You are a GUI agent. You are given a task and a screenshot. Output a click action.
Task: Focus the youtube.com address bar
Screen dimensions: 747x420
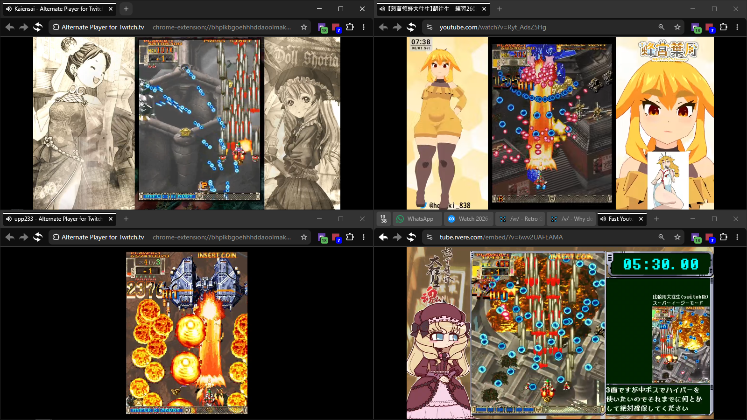click(x=553, y=27)
